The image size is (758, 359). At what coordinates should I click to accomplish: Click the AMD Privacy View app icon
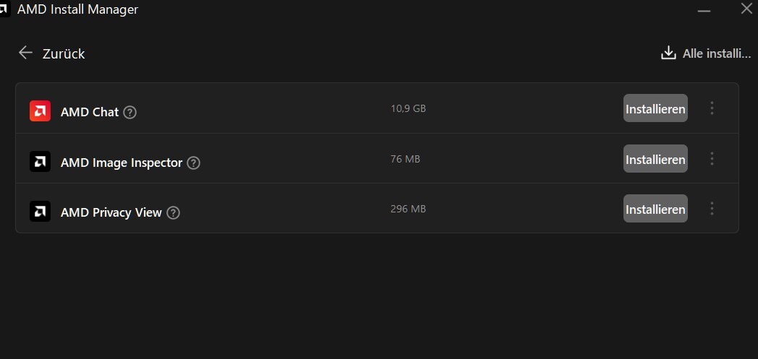click(40, 212)
